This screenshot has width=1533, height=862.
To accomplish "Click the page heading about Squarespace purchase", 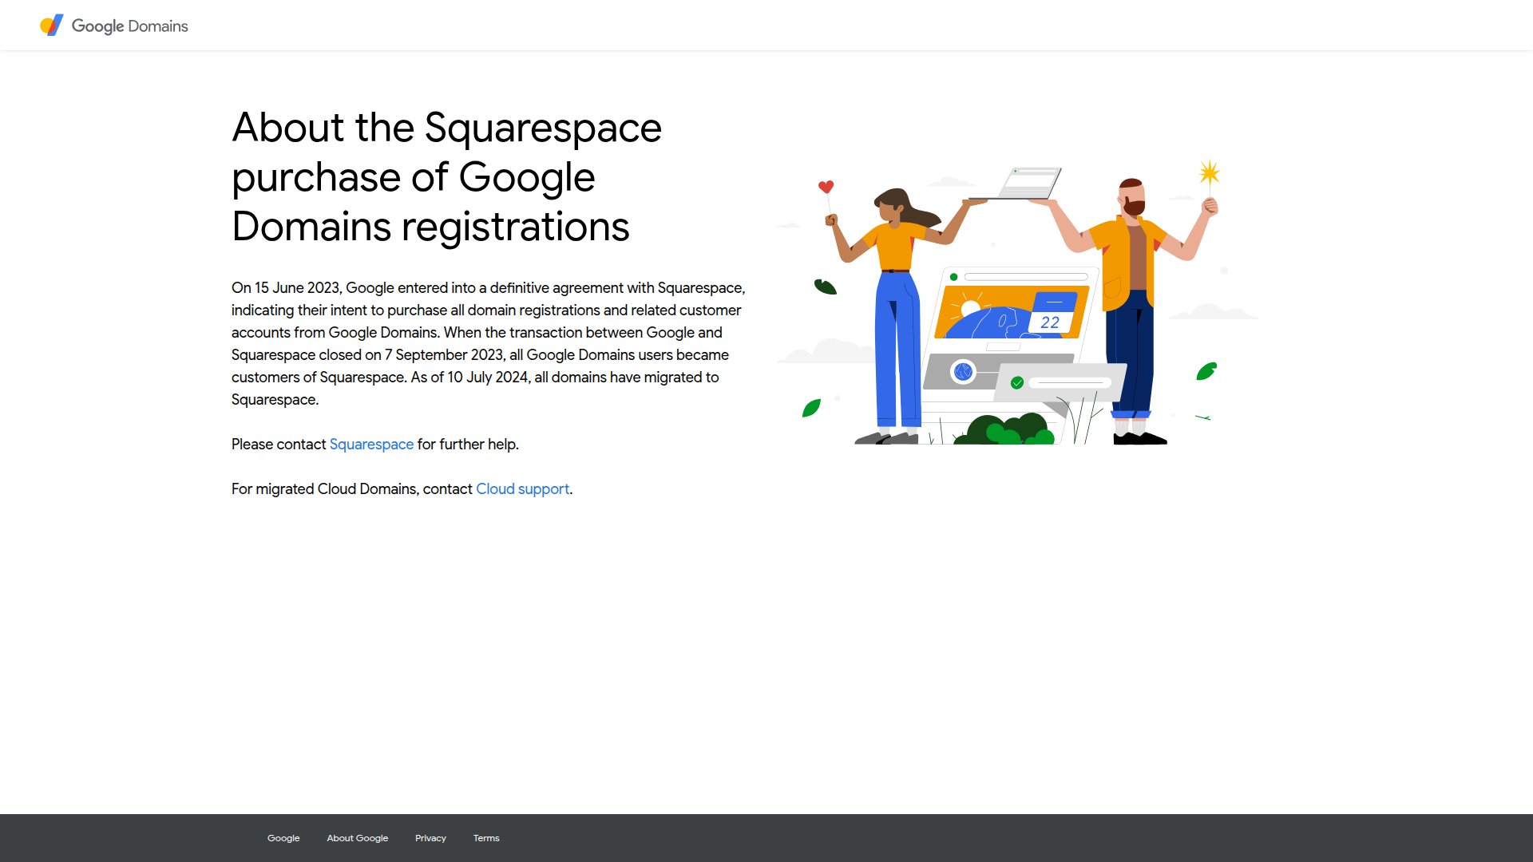I will [x=446, y=177].
